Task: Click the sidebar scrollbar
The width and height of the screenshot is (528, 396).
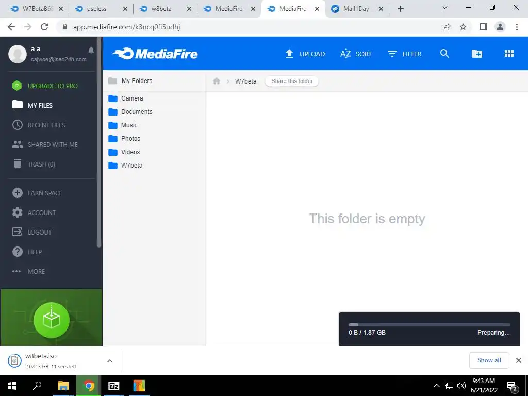Action: [x=98, y=143]
